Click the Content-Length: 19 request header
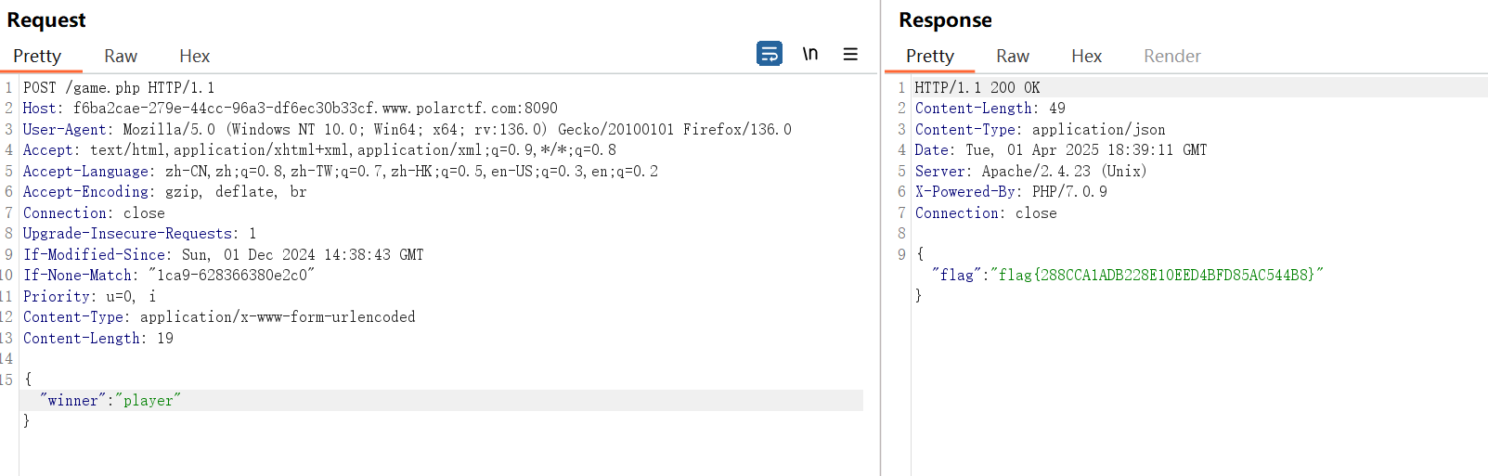The height and width of the screenshot is (476, 1488). click(98, 339)
